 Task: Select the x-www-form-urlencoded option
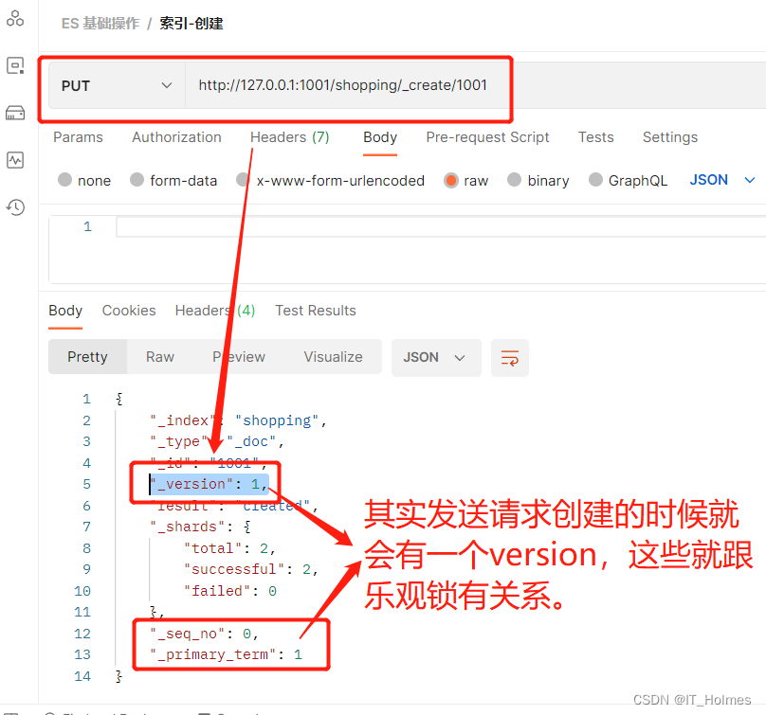pyautogui.click(x=330, y=180)
